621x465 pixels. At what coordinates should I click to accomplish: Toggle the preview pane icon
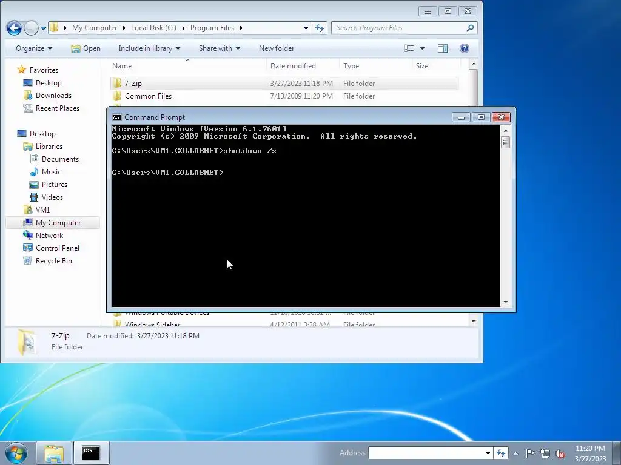(x=442, y=48)
